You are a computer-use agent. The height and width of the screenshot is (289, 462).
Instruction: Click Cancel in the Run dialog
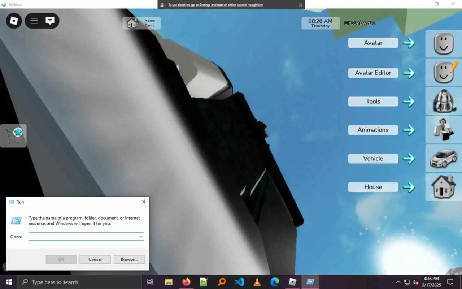click(x=95, y=259)
